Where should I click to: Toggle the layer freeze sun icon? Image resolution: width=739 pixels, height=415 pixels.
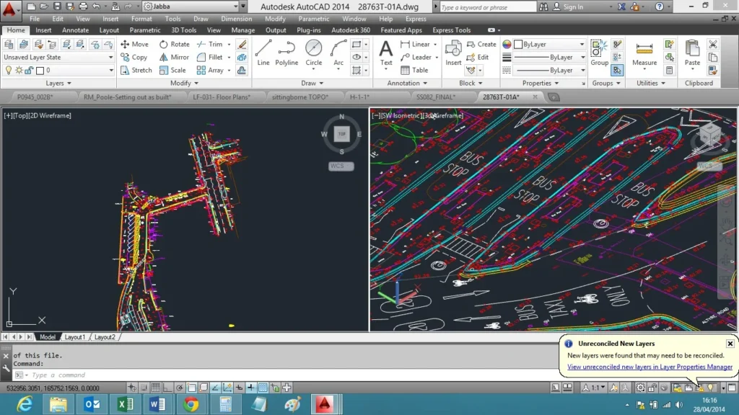click(19, 70)
